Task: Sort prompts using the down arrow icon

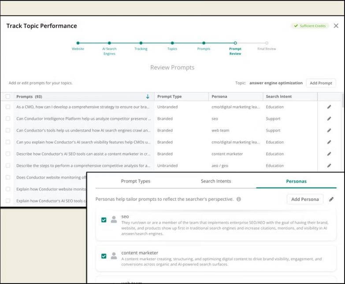Action: tap(148, 97)
